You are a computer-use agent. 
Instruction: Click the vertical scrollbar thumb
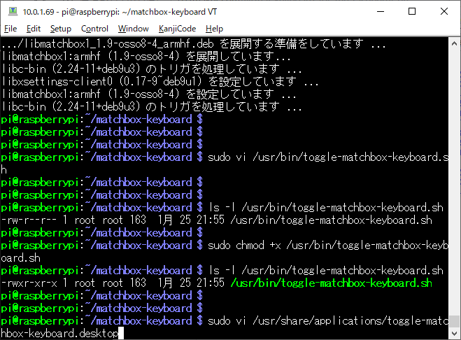pyautogui.click(x=454, y=321)
